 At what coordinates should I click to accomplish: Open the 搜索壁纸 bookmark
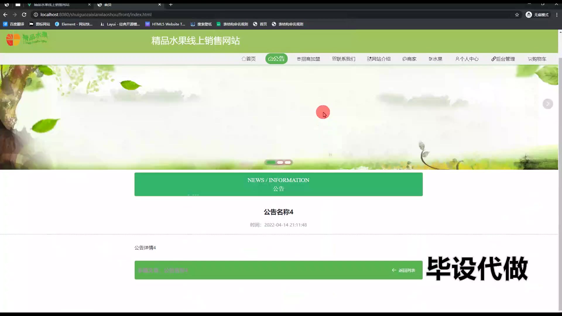(201, 24)
